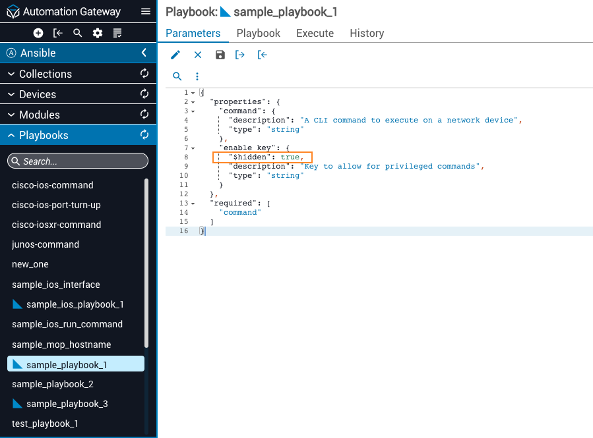Expand the Devices section
This screenshot has height=438, width=593.
pos(11,94)
